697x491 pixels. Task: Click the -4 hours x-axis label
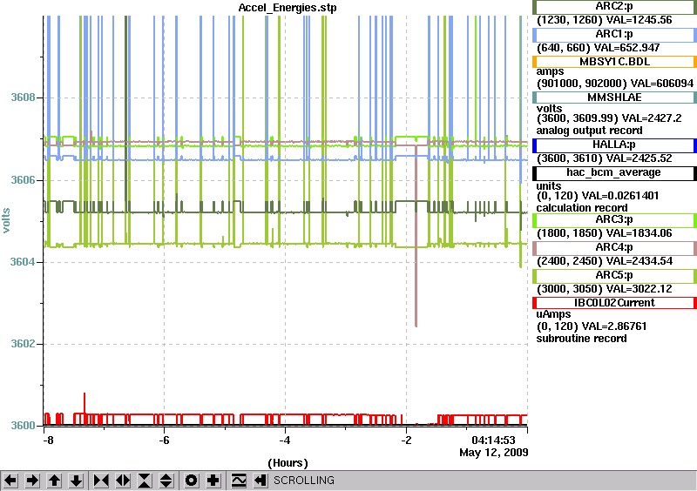click(285, 441)
